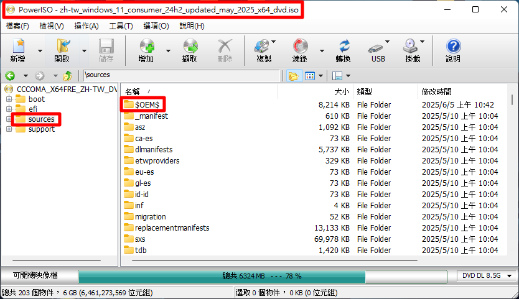
Task: Click the Copy (複製) disc icon
Action: click(x=262, y=46)
